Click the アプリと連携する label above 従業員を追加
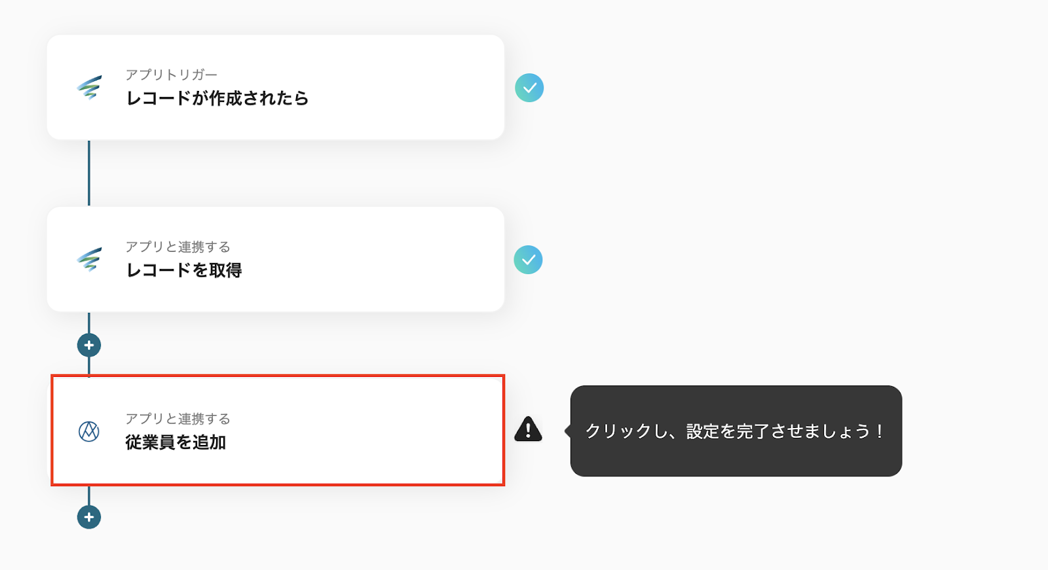Screen dimensions: 1048x570 click(178, 419)
